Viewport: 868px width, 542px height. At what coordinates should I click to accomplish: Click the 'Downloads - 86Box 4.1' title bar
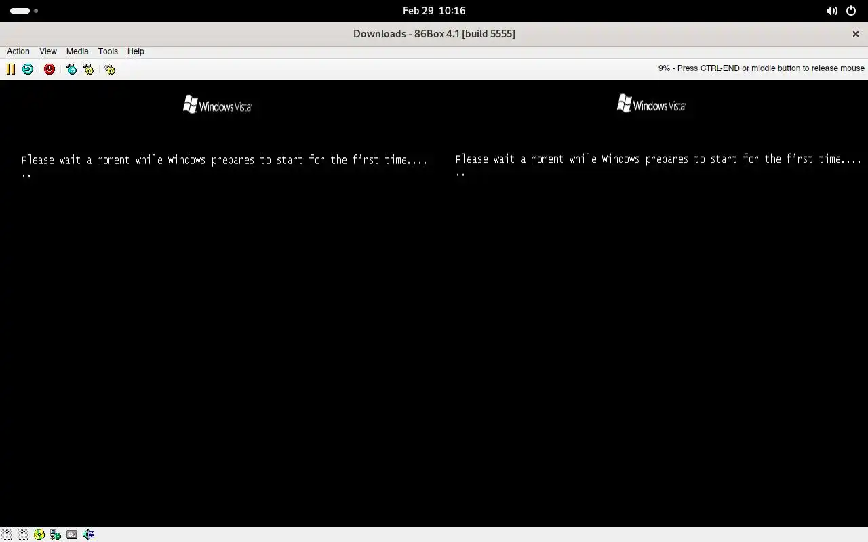tap(434, 34)
